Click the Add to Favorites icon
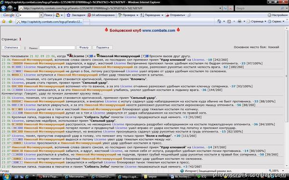The image size is (289, 180). point(10,22)
